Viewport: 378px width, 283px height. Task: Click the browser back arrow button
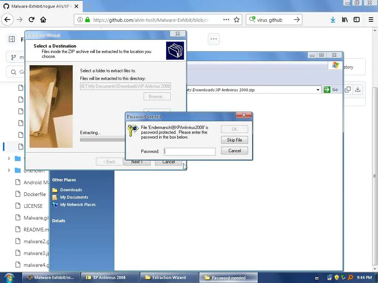(7, 20)
